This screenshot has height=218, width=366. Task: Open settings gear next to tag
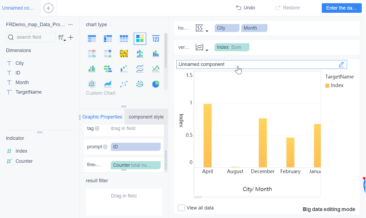click(97, 128)
